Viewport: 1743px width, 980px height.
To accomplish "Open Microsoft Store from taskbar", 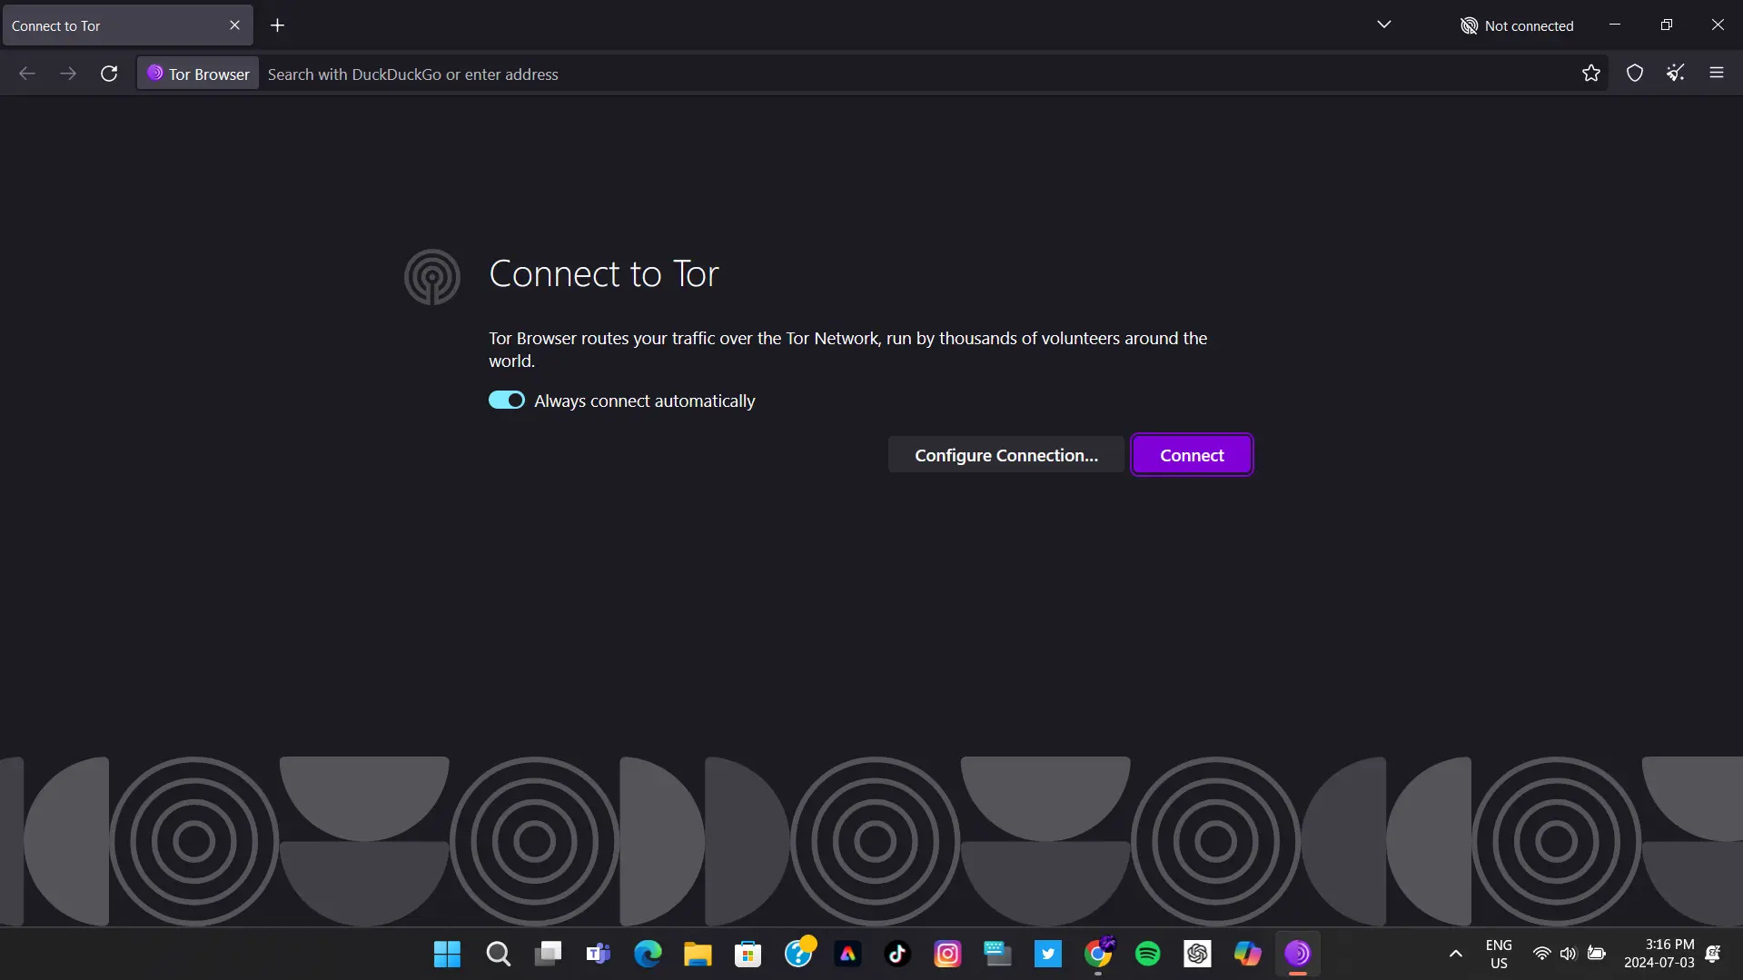I will [748, 954].
